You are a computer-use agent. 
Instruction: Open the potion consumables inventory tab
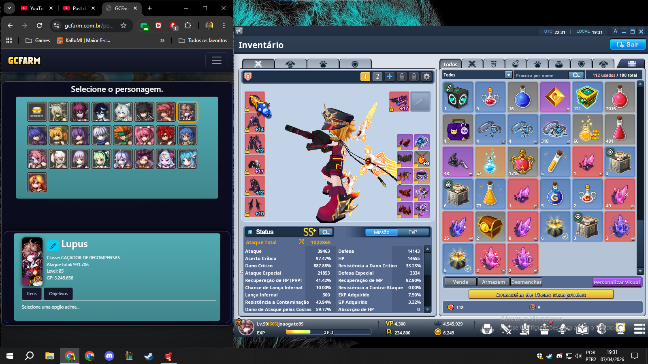(x=516, y=64)
